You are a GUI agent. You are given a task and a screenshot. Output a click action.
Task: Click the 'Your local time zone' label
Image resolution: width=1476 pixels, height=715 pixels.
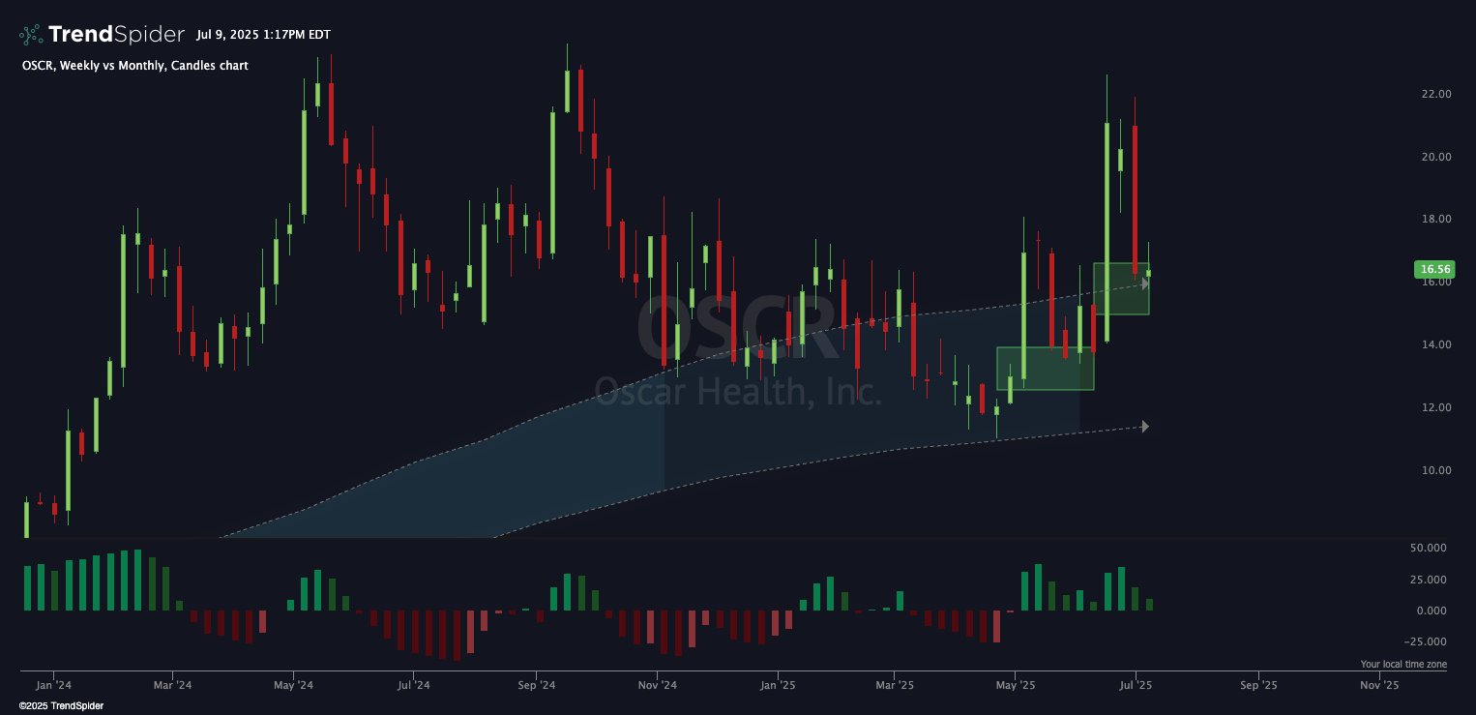tap(1403, 665)
